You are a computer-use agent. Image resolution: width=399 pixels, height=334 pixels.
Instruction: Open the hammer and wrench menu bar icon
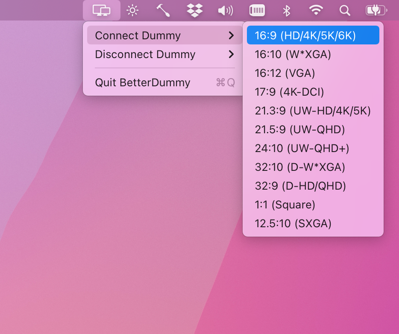click(163, 10)
